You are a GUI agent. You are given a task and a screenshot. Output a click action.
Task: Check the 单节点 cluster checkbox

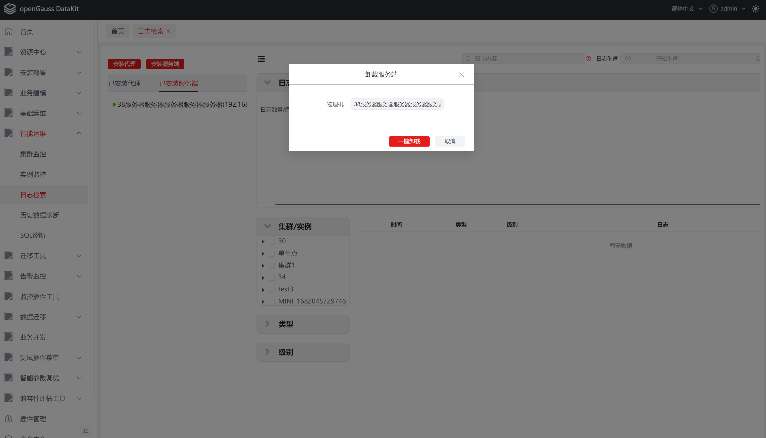tap(272, 254)
